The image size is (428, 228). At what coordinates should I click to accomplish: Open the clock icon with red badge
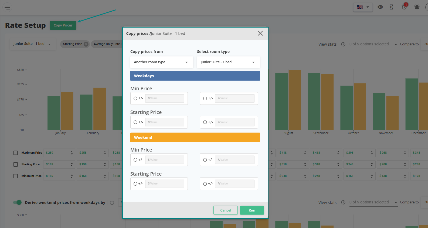(x=404, y=7)
